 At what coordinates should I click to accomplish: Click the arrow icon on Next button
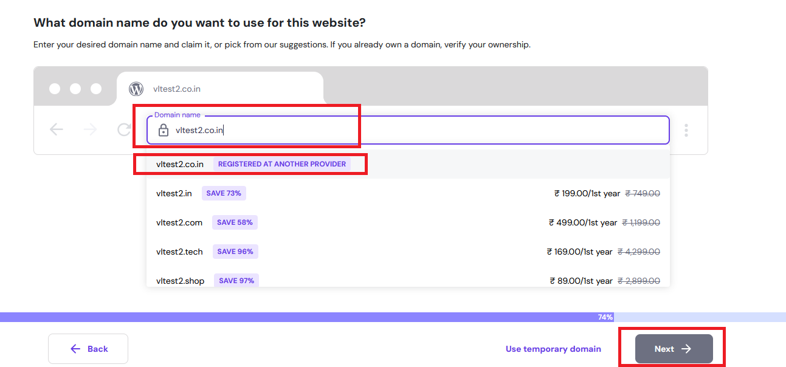point(686,349)
